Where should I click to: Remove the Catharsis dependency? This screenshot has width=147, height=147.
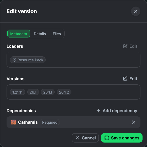point(134,122)
